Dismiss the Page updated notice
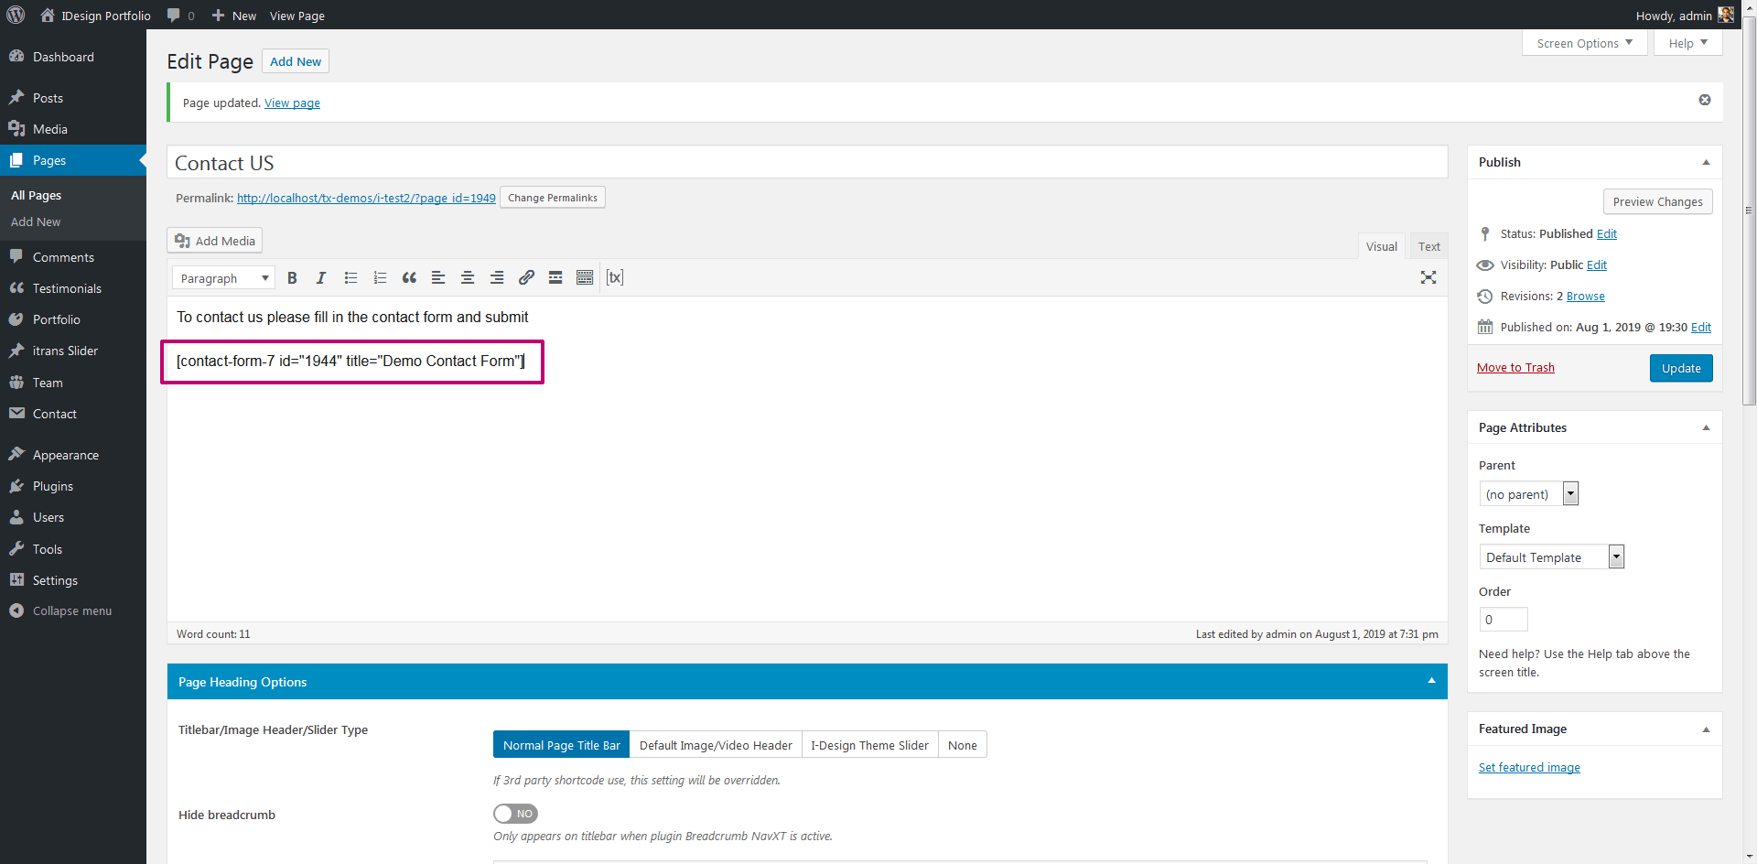Viewport: 1757px width, 864px height. point(1704,100)
